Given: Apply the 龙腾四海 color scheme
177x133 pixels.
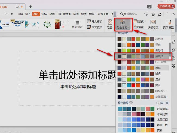Looking at the screenshot, I should (x=143, y=97).
